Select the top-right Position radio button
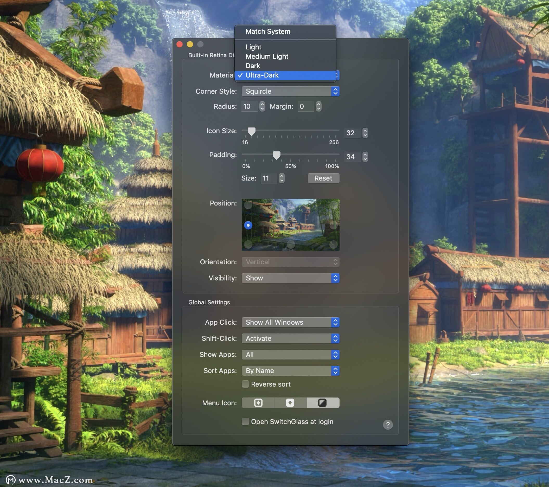 pos(334,205)
